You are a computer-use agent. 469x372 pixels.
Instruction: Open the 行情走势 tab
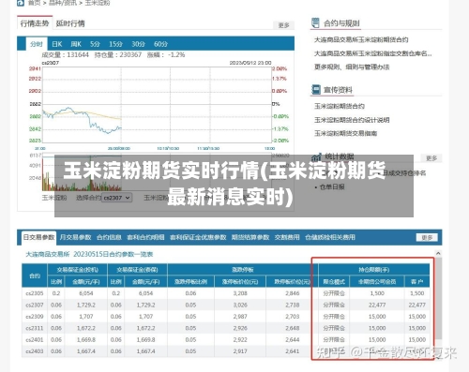(x=35, y=23)
